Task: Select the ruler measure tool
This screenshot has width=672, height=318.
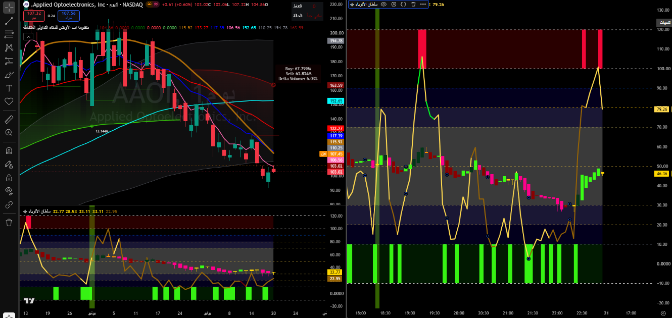Action: (x=9, y=120)
